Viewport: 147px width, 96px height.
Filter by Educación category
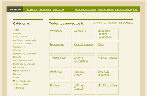18,67
